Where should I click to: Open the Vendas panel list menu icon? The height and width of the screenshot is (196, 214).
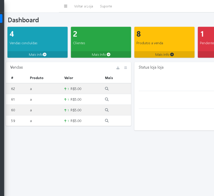tap(126, 68)
